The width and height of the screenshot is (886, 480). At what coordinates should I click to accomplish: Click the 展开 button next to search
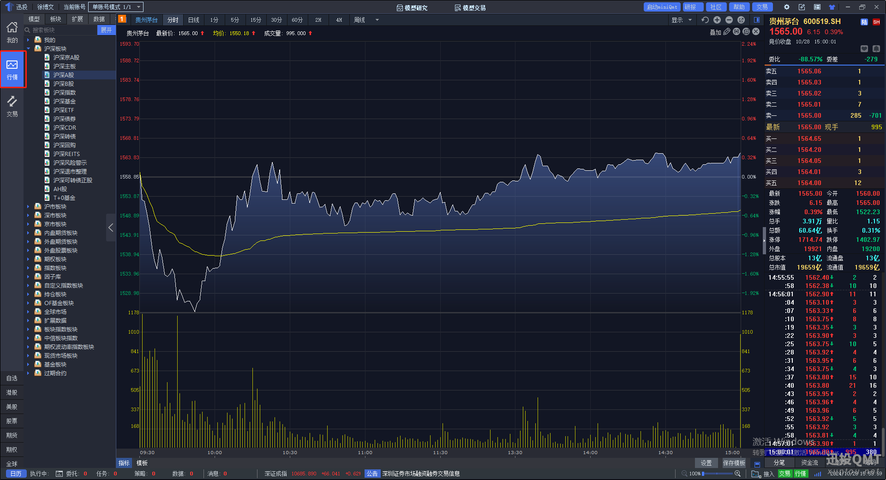[x=107, y=30]
